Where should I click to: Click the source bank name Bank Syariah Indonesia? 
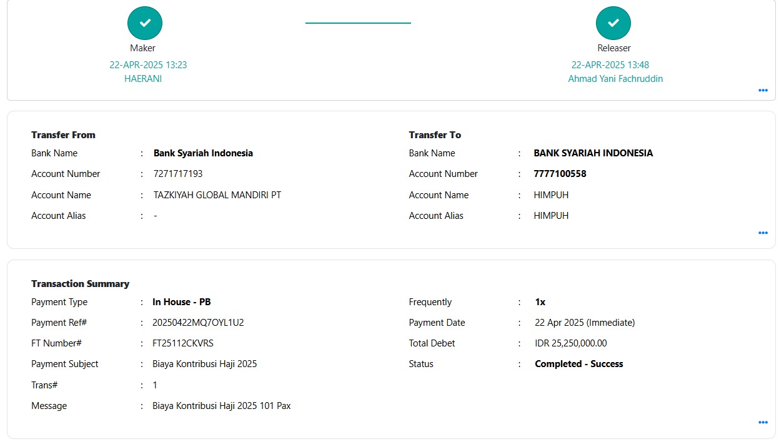click(x=204, y=153)
